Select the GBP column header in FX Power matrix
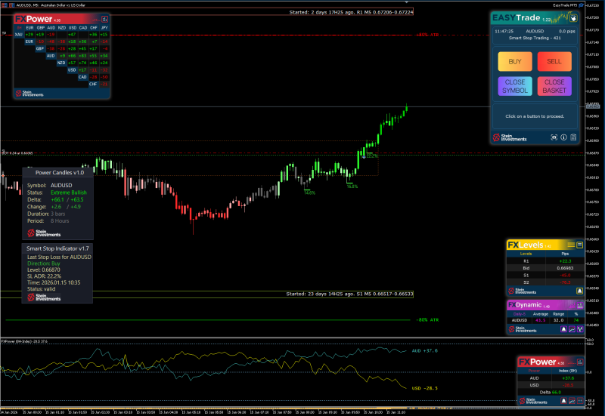Image resolution: width=605 pixels, height=416 pixels. [x=41, y=28]
